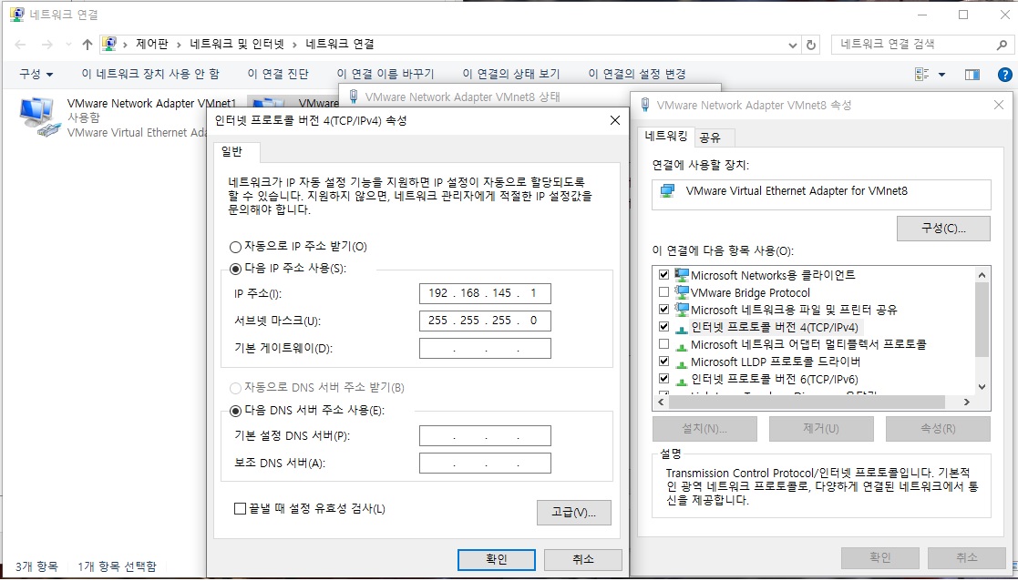Select the VMware Network Adapter VMnet1 icon

pos(39,117)
